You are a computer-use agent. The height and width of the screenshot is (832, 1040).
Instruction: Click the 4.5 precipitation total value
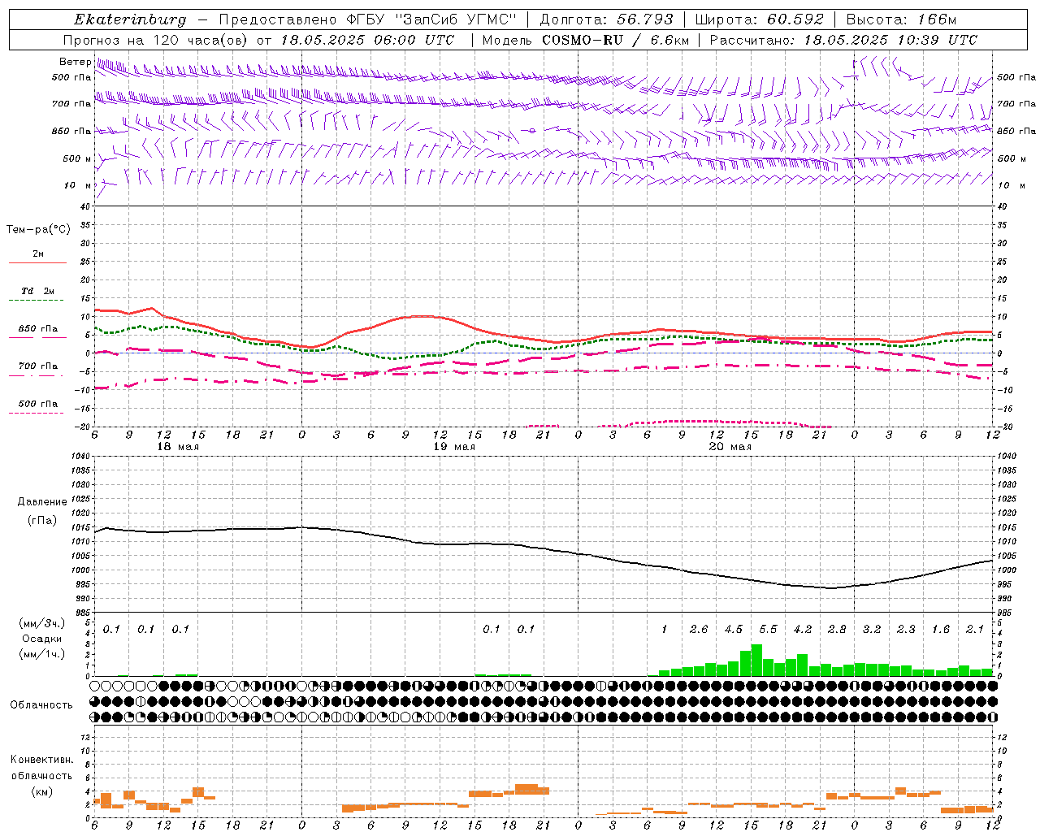point(733,630)
